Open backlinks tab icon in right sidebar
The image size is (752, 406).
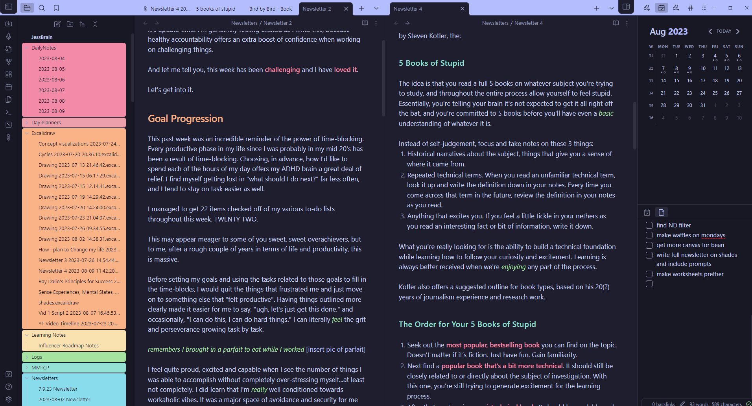click(647, 8)
